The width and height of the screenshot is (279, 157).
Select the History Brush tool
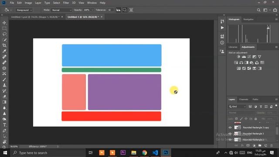(4, 91)
